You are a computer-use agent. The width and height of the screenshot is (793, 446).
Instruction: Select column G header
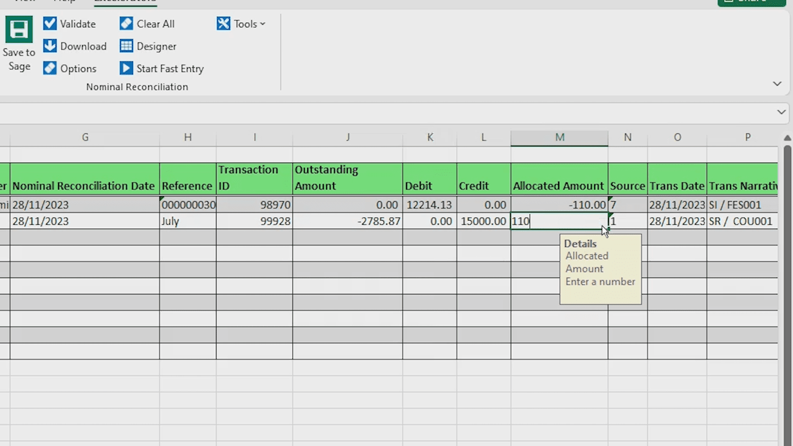point(85,137)
